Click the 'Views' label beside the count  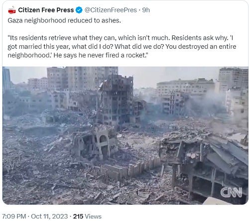point(93,217)
